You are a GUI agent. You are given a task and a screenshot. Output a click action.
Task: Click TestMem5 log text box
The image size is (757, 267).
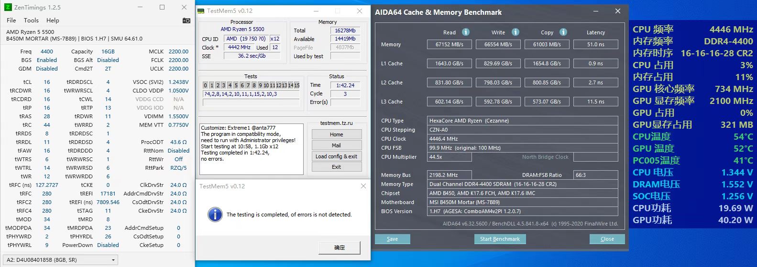(252, 149)
